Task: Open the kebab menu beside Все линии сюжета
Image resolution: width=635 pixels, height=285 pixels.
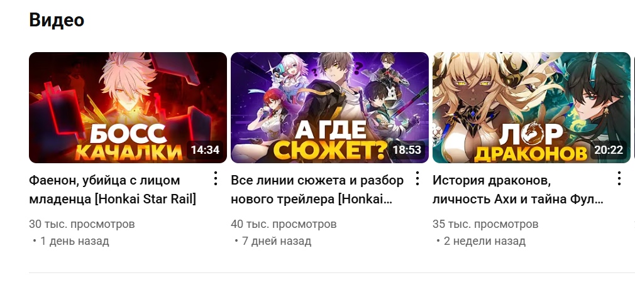Action: [x=417, y=178]
